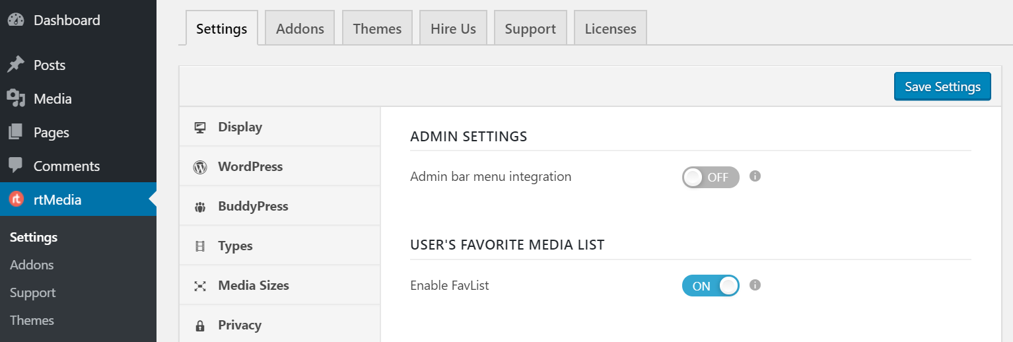The image size is (1013, 342).
Task: Click the Display monitor icon
Action: coord(200,127)
